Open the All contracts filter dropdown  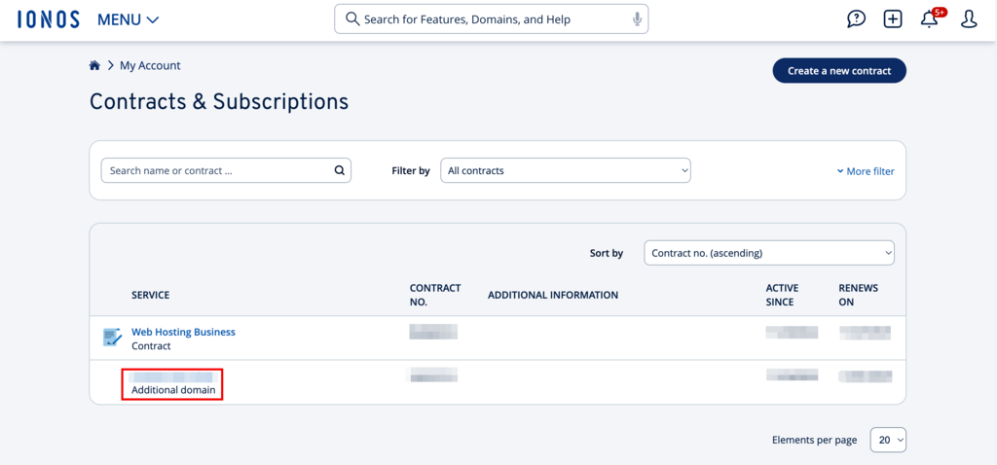pyautogui.click(x=565, y=170)
